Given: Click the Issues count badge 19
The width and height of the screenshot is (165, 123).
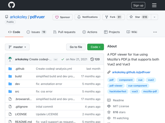Looking at the screenshot, I should (44, 32).
